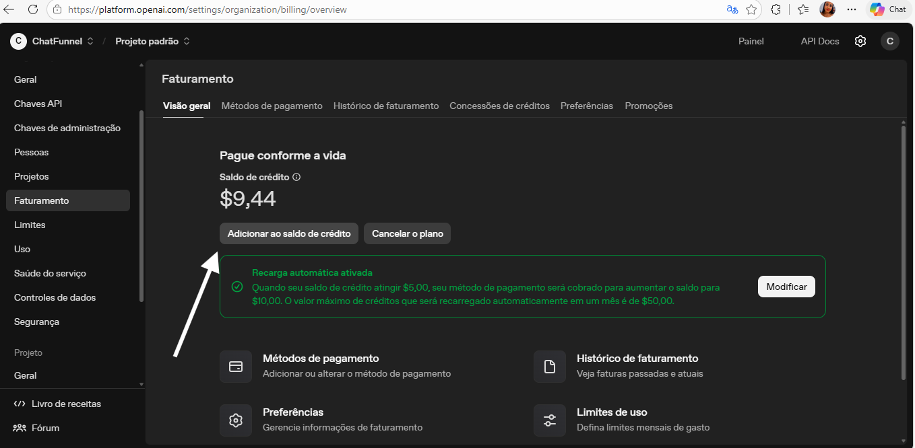Open browser favorites list icon

(x=803, y=9)
